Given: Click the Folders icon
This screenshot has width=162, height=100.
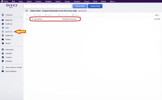Looking at the screenshot, I should click(3, 39).
